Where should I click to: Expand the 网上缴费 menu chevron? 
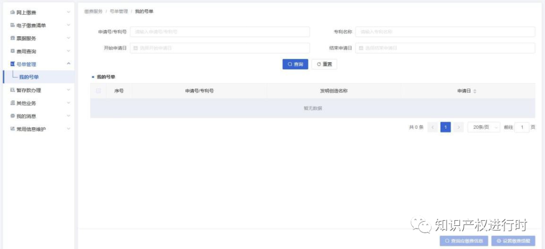(x=69, y=12)
